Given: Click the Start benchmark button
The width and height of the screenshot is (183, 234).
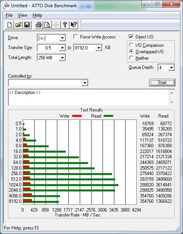Looking at the screenshot, I should pyautogui.click(x=162, y=83).
